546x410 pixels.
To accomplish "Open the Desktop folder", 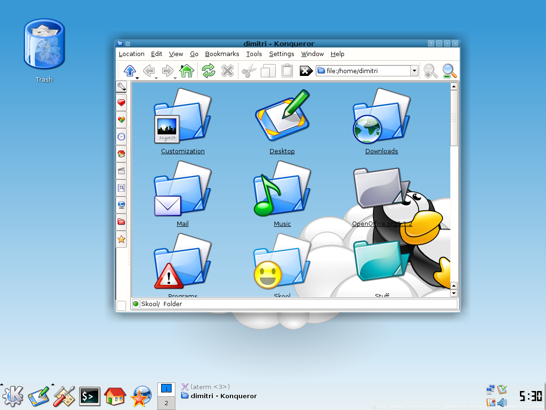I will pos(282,121).
